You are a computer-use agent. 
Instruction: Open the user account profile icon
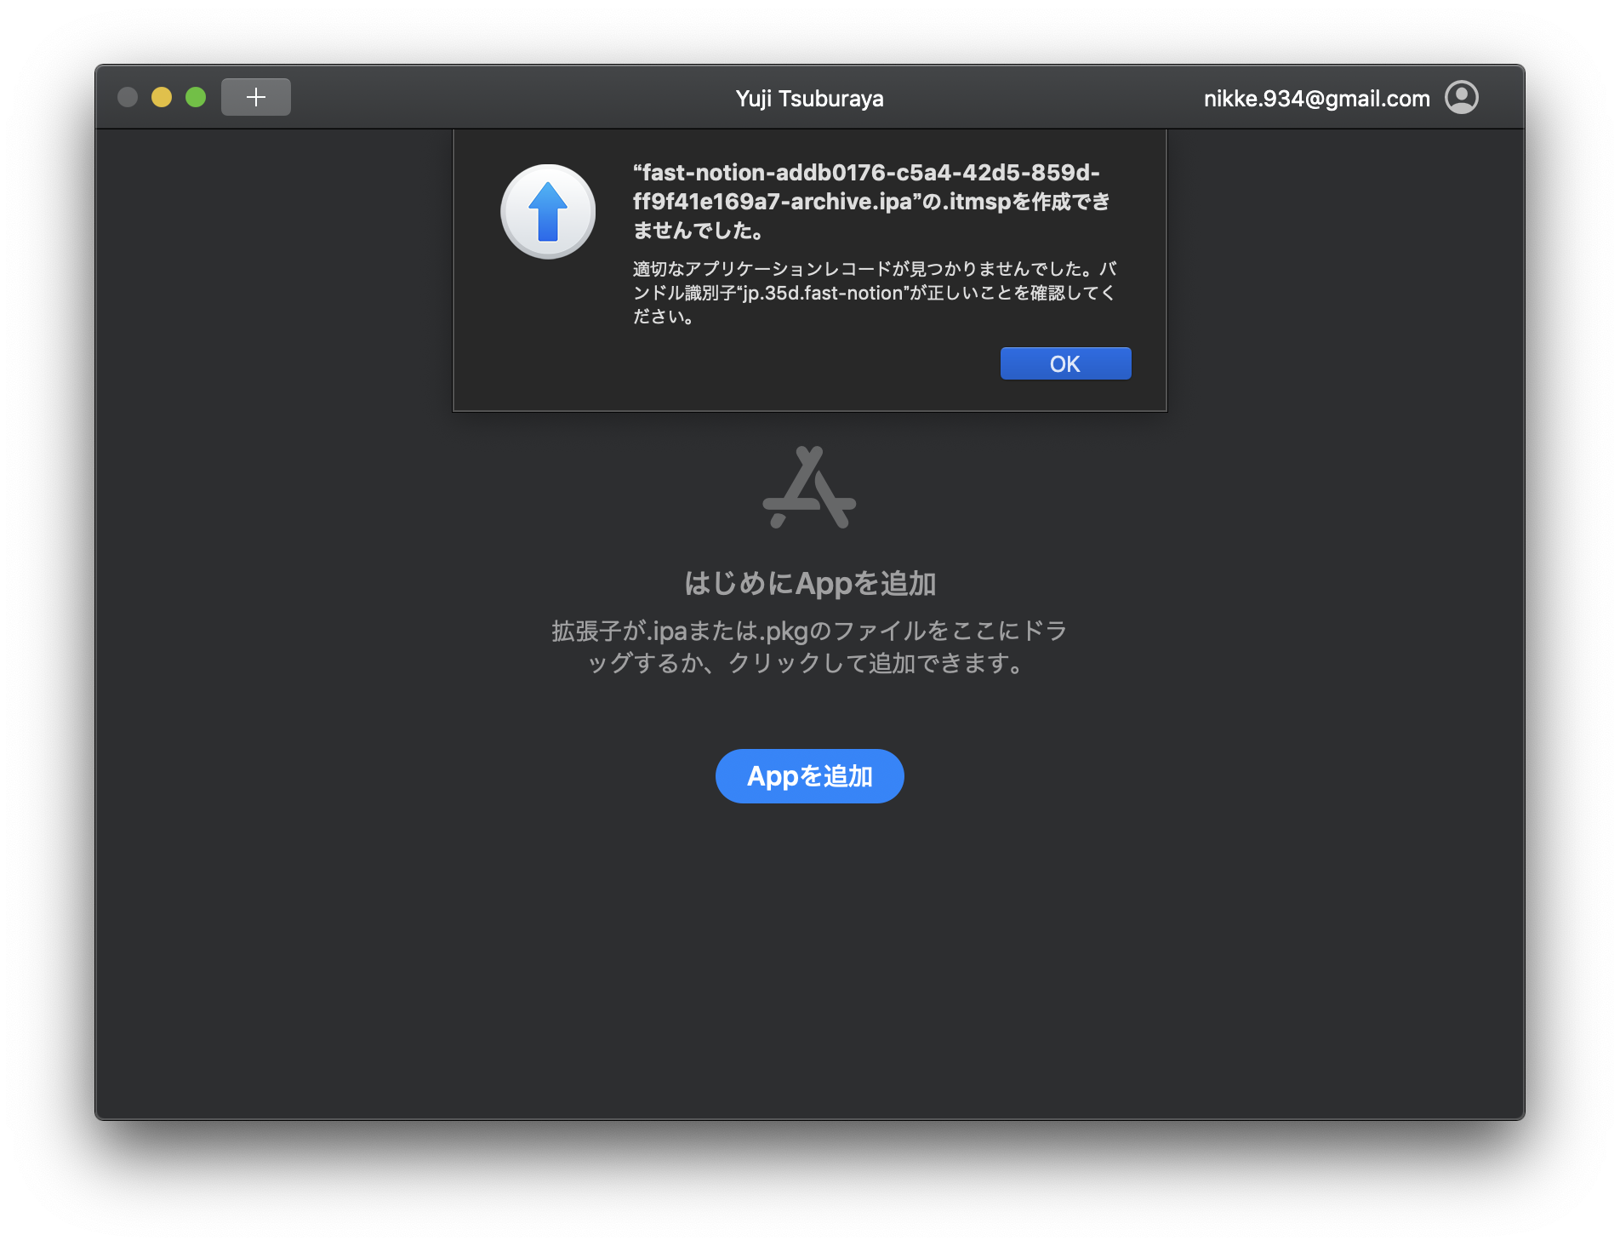coord(1462,97)
